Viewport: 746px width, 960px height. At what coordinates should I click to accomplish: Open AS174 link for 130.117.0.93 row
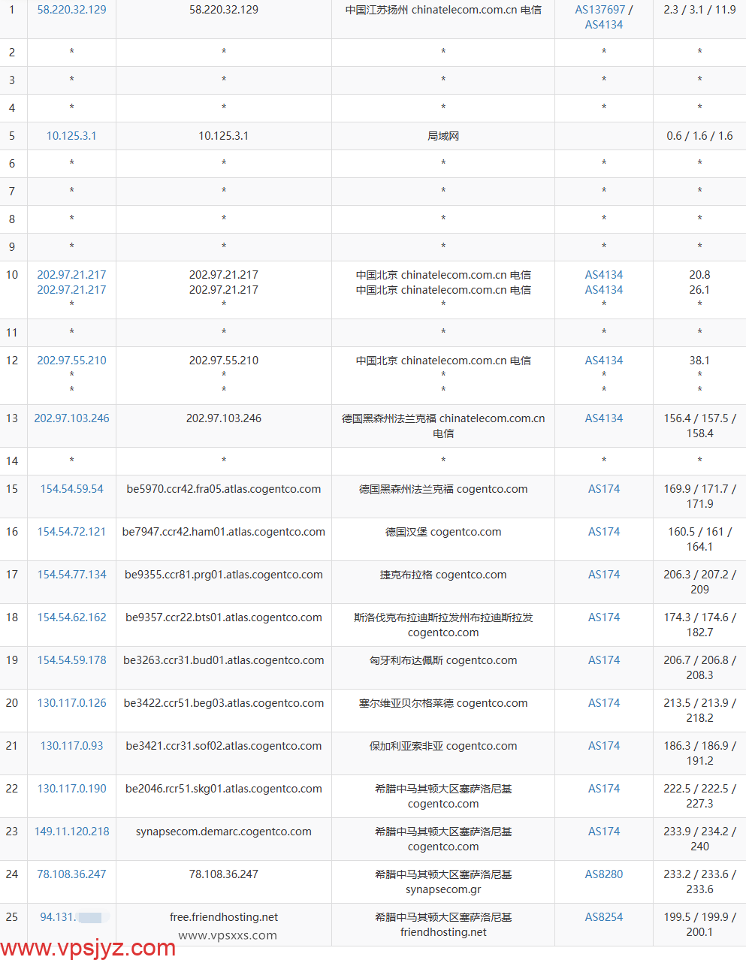pyautogui.click(x=604, y=746)
